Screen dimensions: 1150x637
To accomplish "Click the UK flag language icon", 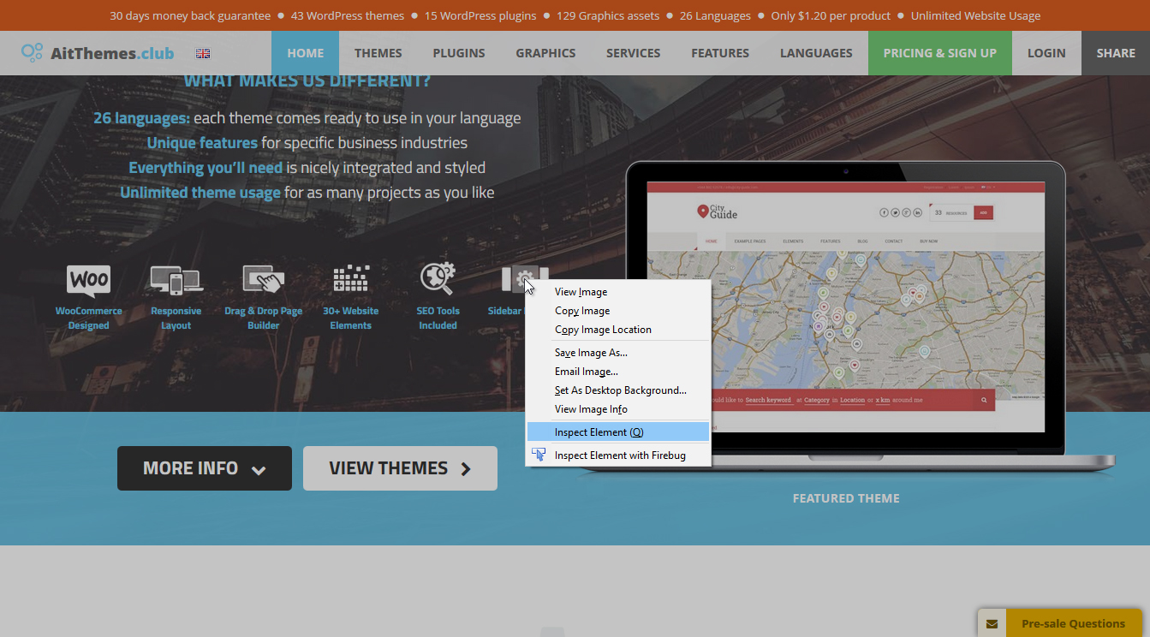I will [x=203, y=53].
